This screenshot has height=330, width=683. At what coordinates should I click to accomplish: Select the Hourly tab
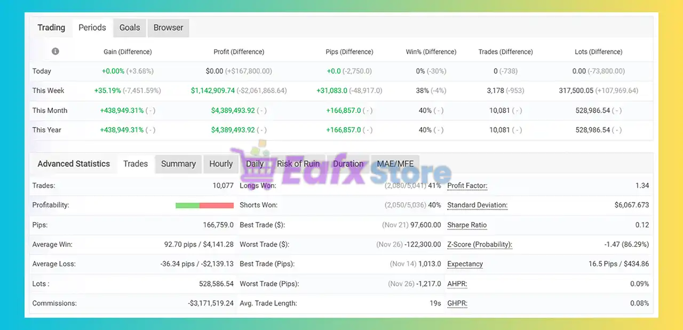[x=221, y=164]
